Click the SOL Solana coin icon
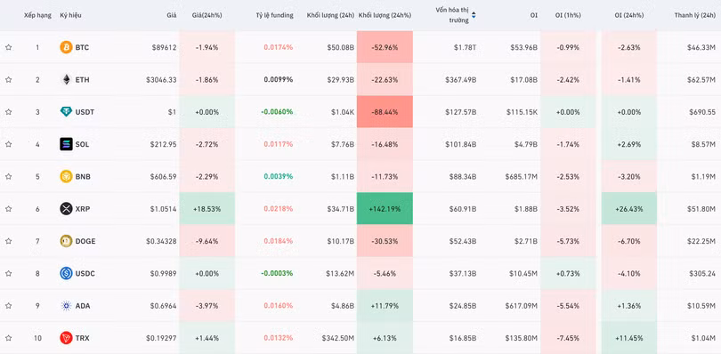 tap(66, 144)
